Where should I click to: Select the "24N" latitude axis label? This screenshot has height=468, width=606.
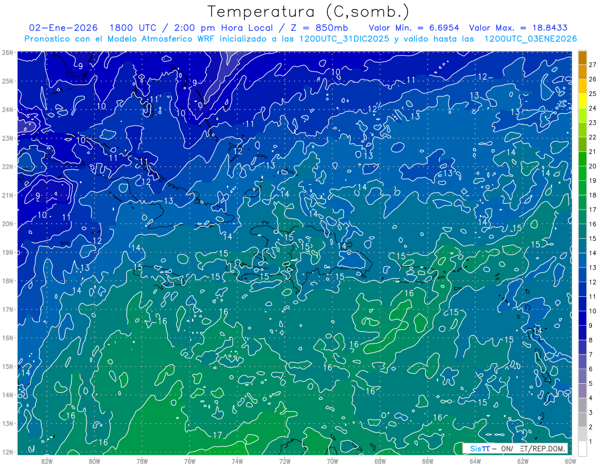point(8,110)
